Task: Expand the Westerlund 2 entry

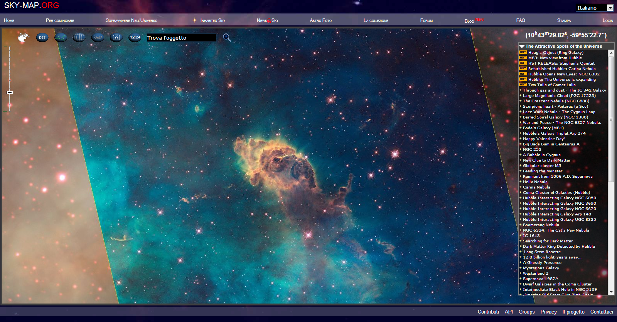Action: (x=520, y=273)
